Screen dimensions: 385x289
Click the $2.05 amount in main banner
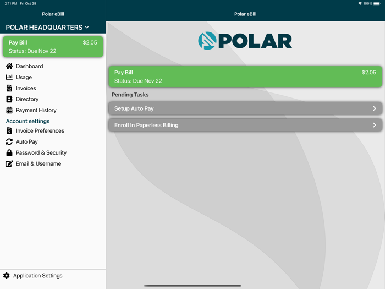[369, 72]
